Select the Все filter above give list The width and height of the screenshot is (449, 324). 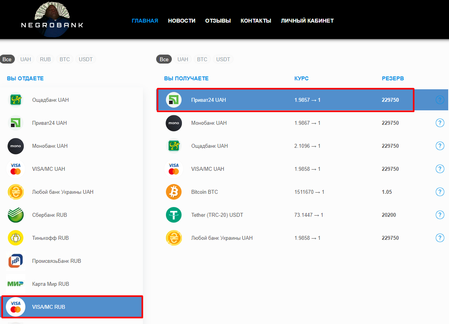pyautogui.click(x=7, y=59)
